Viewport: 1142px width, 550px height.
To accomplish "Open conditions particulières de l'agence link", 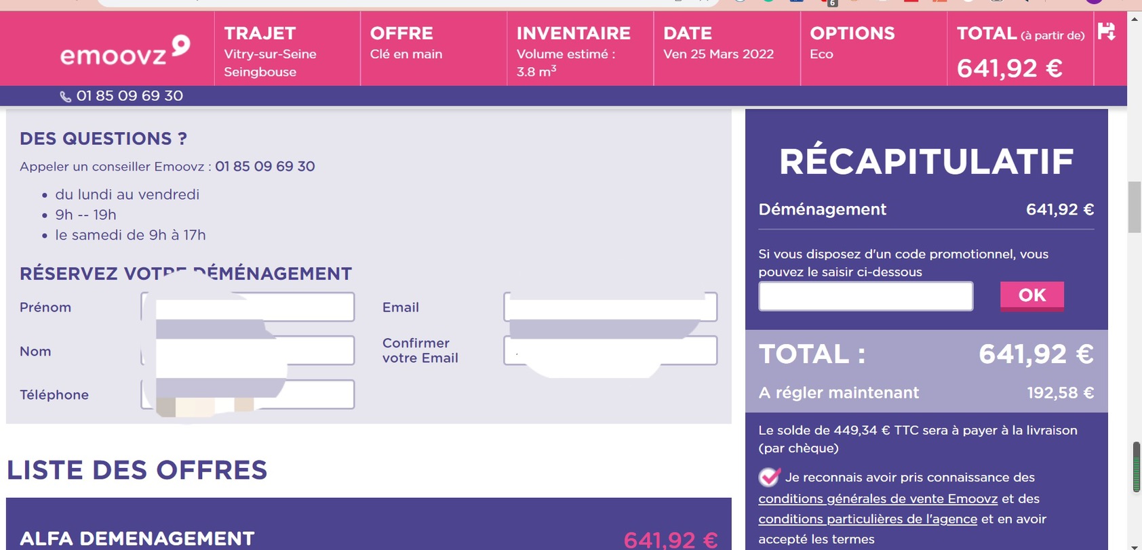I will (x=868, y=520).
